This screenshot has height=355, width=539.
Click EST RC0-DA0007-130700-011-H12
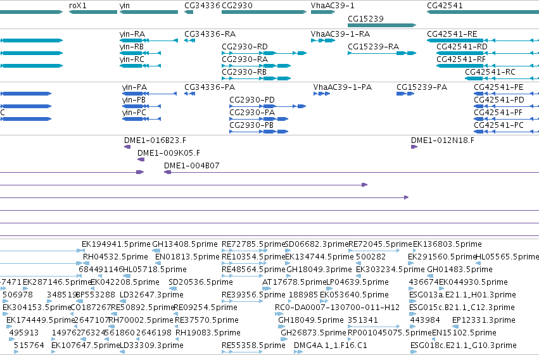337,308
